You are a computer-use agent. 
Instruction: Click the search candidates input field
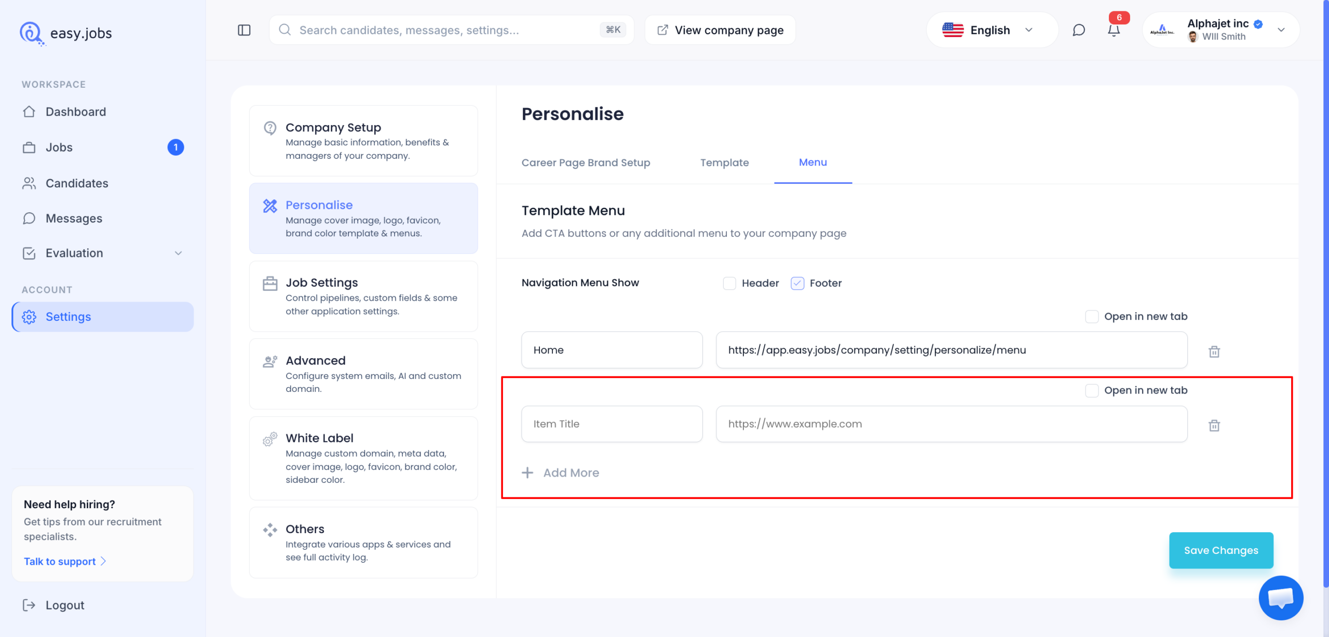(451, 30)
